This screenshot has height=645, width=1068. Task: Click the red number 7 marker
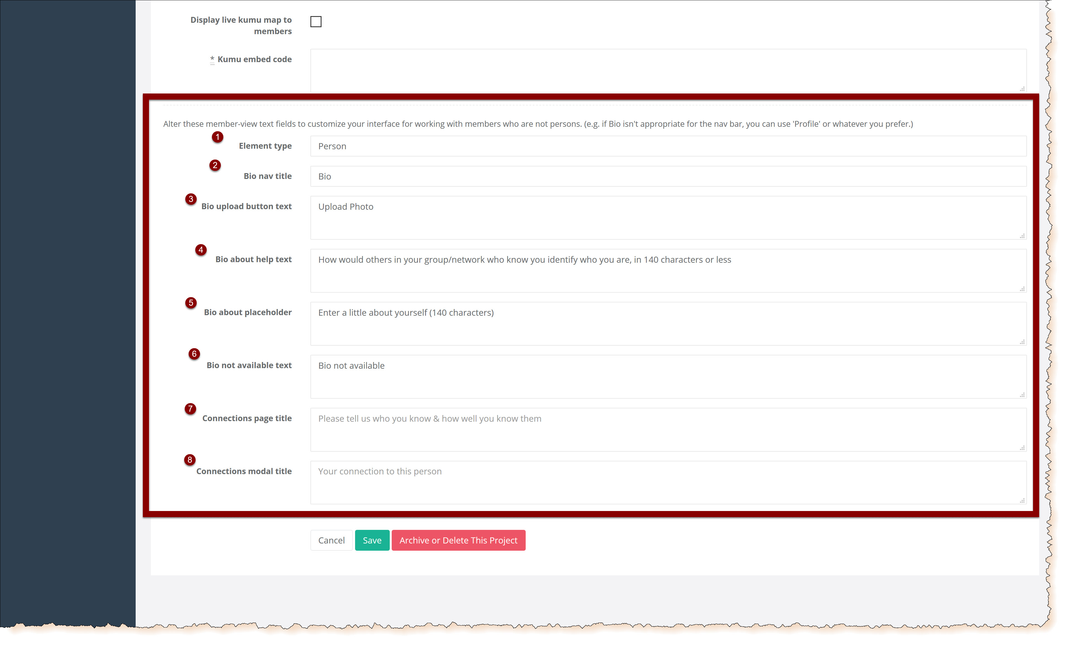click(x=190, y=409)
